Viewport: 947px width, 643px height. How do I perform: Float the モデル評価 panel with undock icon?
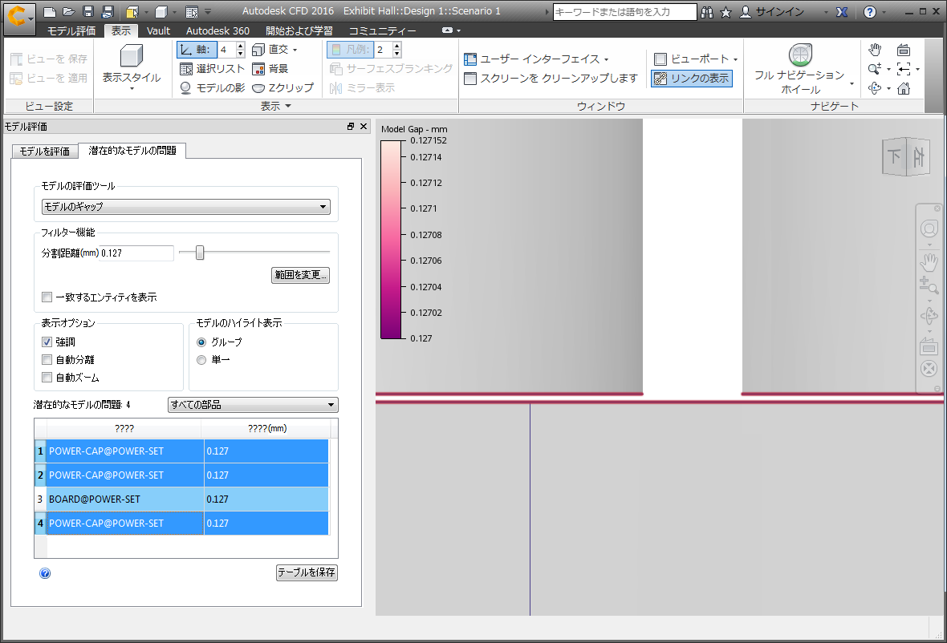point(350,126)
